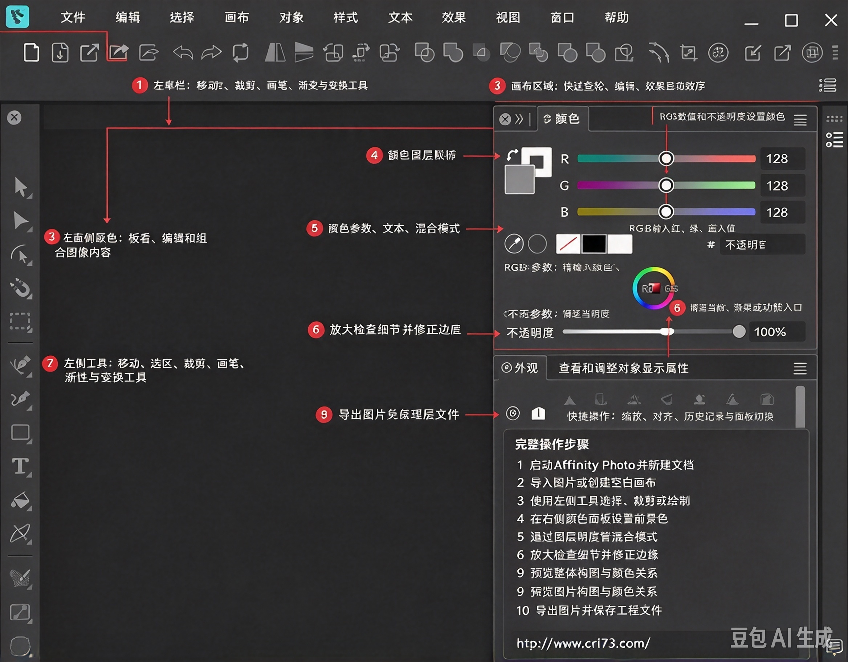The image size is (848, 662).
Task: Select the dashed rectangle marquee tool
Action: point(21,322)
